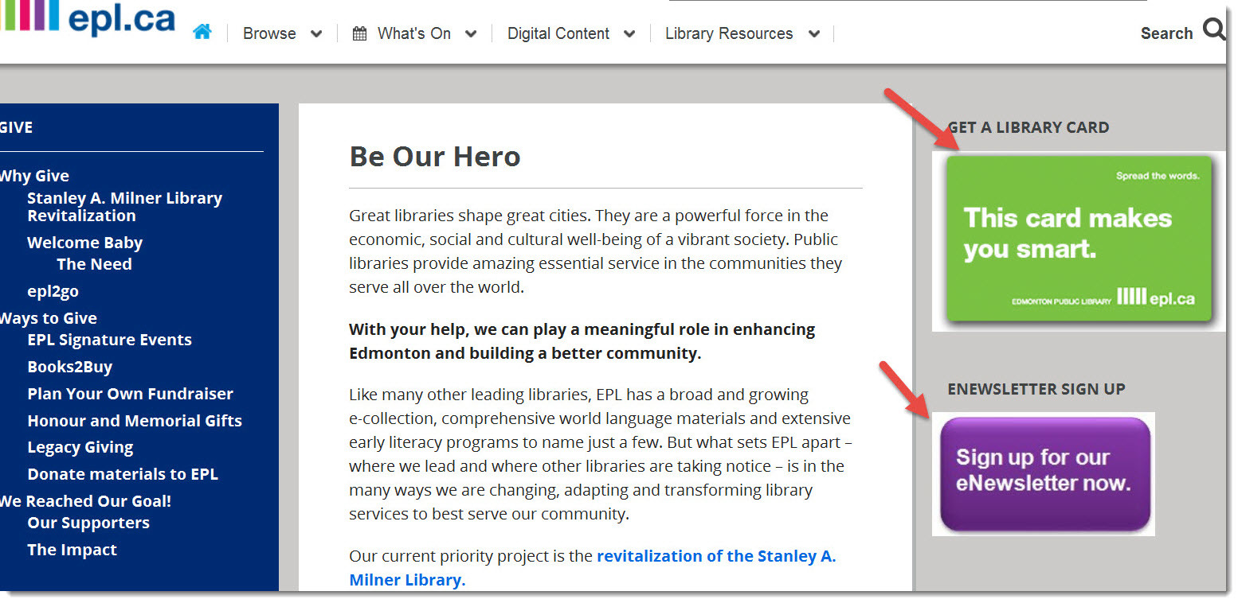Open Our Supporters sidebar link

coord(88,523)
